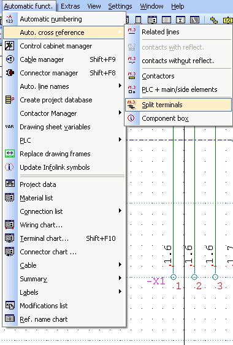Open the Settings menu

[x=120, y=6]
